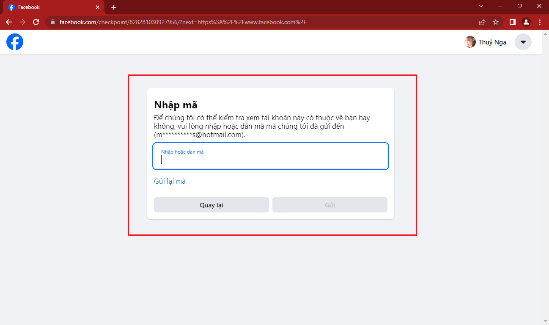The image size is (549, 325).
Task: Click the padlock site info icon
Action: [53, 22]
